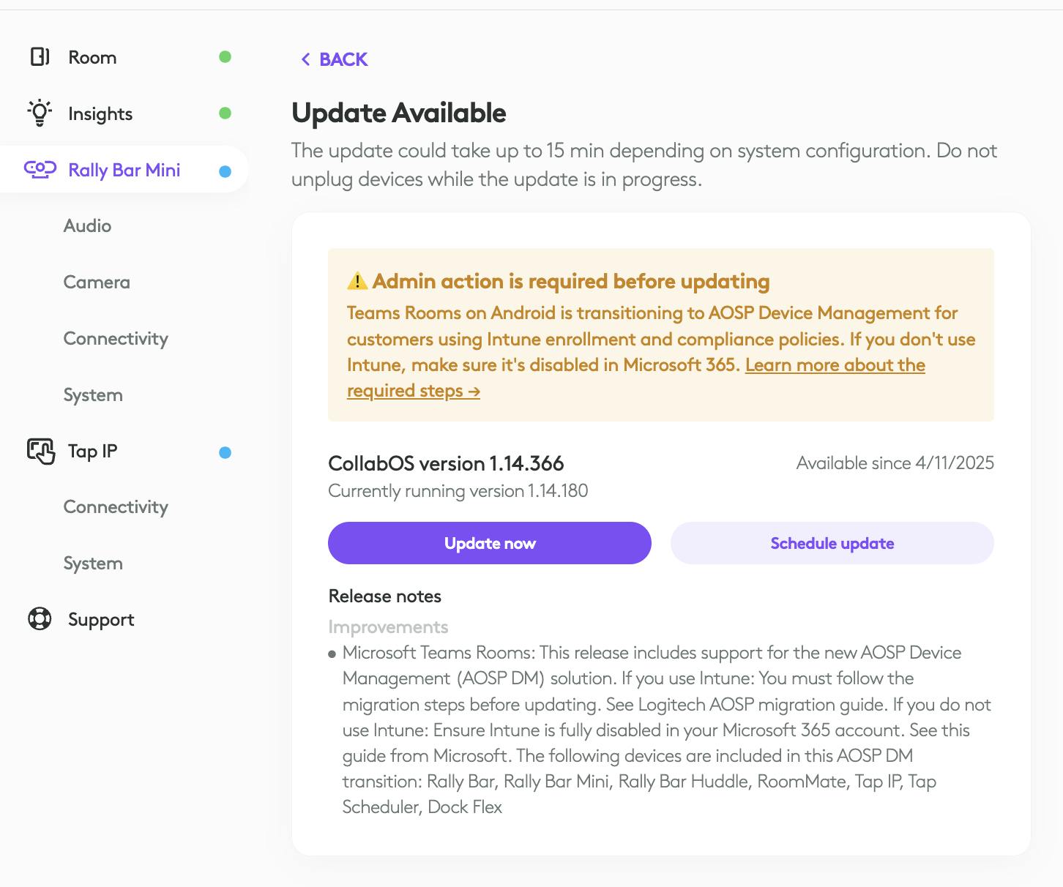Click the Support lifebuoy icon
Screen dimensions: 1063x887
[40, 619]
